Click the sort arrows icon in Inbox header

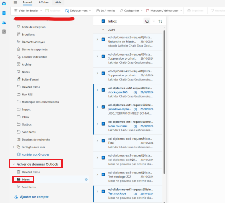[x=160, y=21]
